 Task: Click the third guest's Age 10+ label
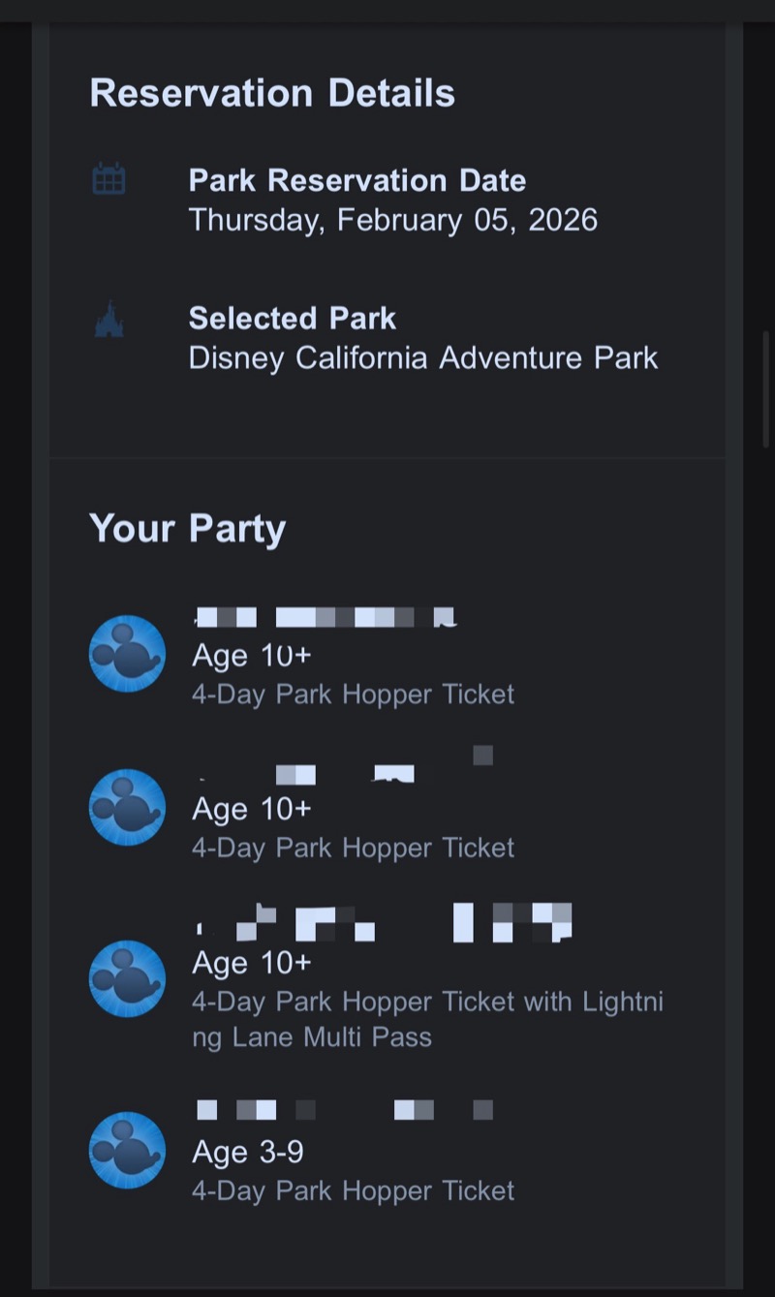click(252, 963)
